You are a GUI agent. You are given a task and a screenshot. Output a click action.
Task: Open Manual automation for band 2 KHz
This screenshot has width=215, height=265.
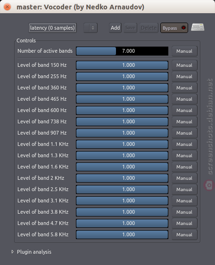click(184, 178)
